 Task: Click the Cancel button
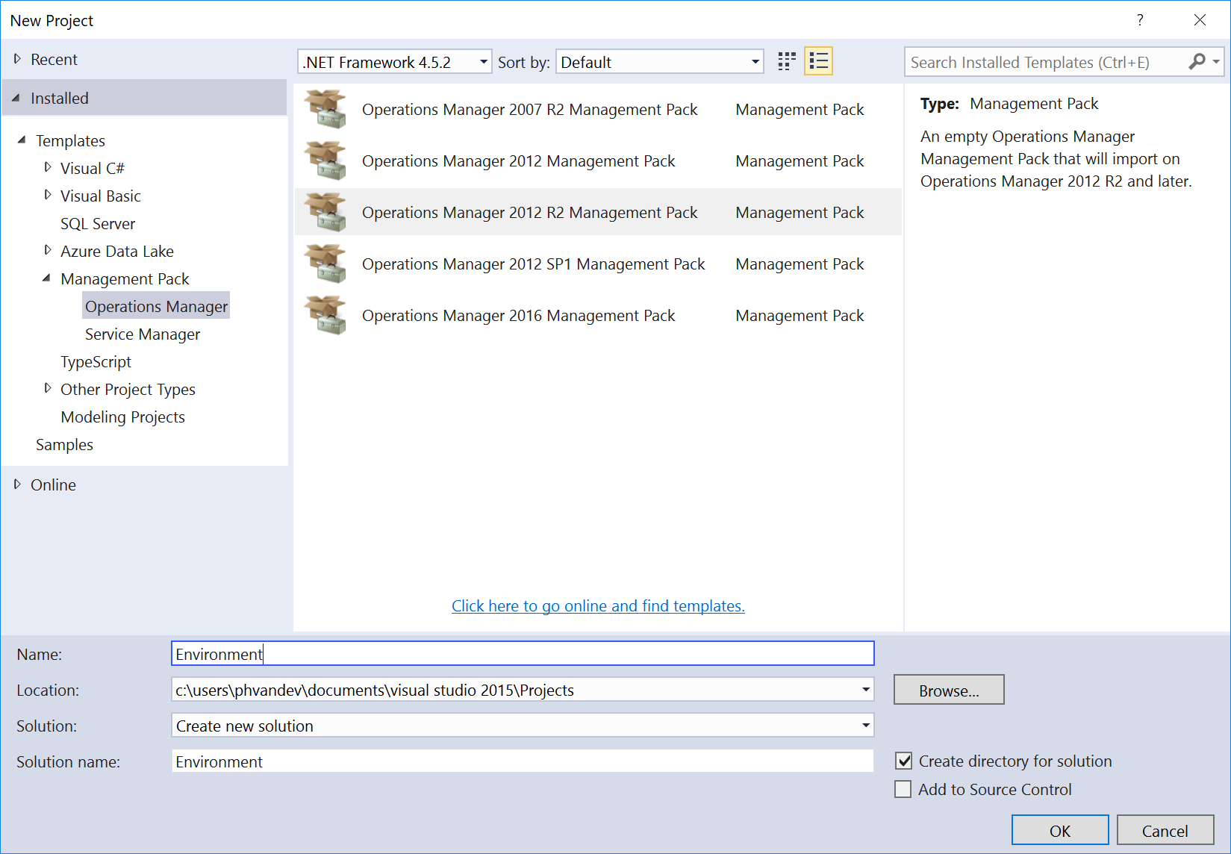pos(1165,831)
